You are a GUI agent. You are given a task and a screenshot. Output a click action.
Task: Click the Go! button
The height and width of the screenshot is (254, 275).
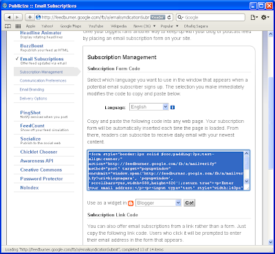190,203
